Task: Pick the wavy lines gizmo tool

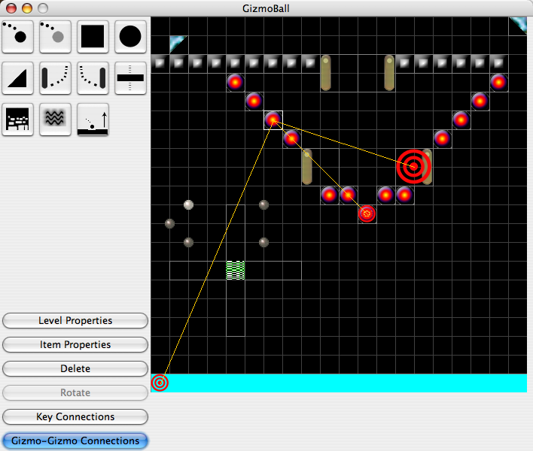Action: 55,119
